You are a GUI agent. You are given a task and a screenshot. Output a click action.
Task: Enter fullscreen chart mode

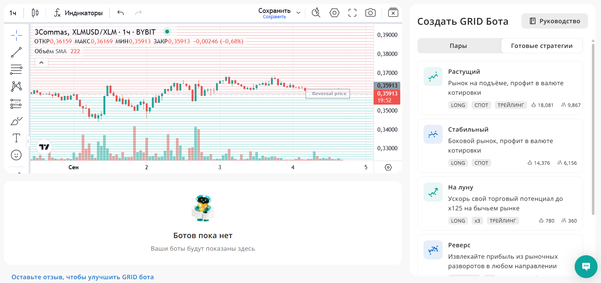pos(352,13)
